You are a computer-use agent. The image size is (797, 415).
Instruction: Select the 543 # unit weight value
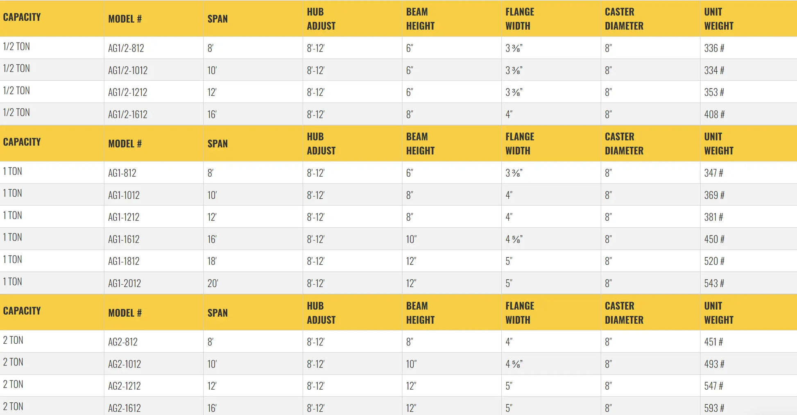coord(714,283)
